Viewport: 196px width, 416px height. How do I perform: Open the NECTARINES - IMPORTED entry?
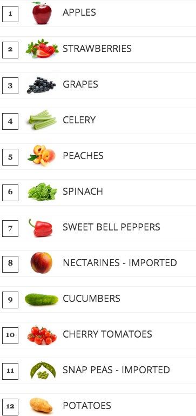tap(120, 263)
